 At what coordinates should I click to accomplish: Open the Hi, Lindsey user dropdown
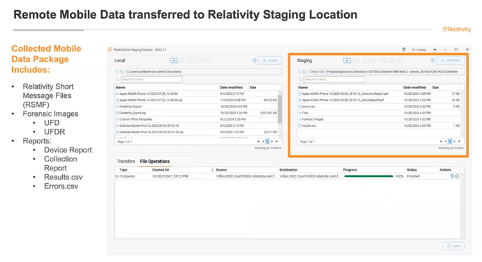pyautogui.click(x=435, y=49)
